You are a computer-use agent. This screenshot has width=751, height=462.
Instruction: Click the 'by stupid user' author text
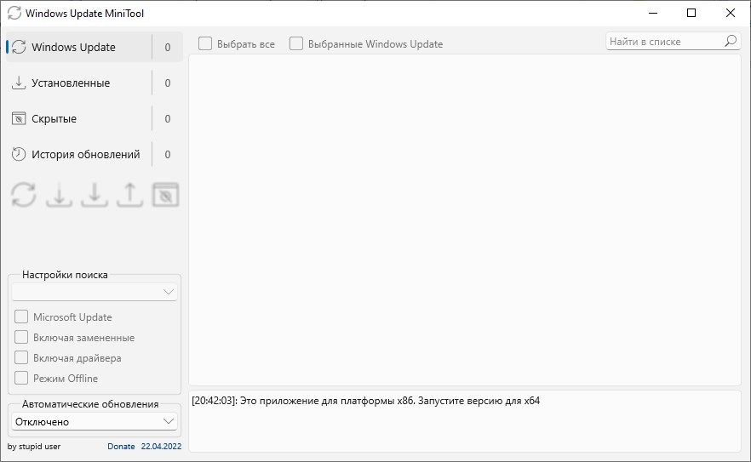pos(34,446)
